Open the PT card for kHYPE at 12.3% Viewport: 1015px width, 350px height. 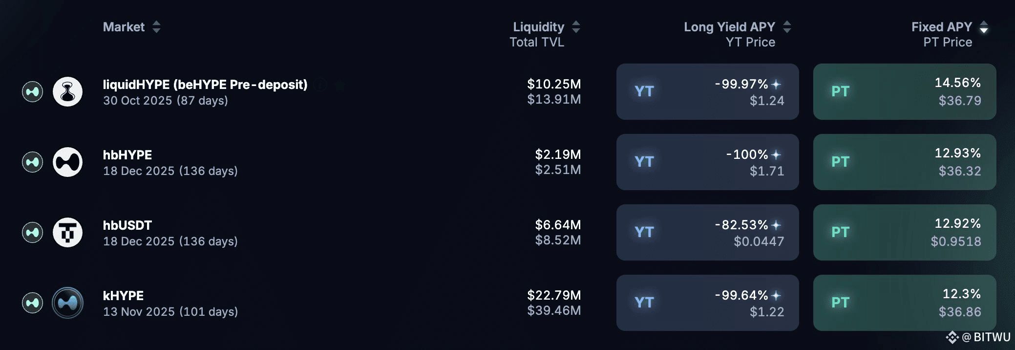(x=905, y=303)
